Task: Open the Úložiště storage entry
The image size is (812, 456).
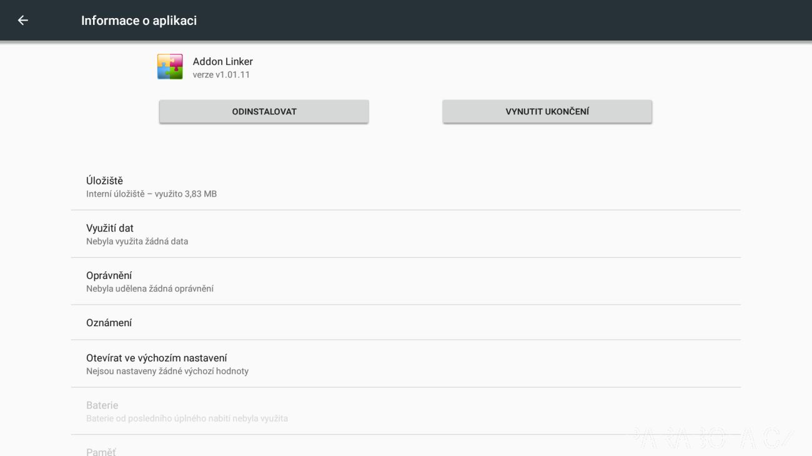Action: click(406, 187)
